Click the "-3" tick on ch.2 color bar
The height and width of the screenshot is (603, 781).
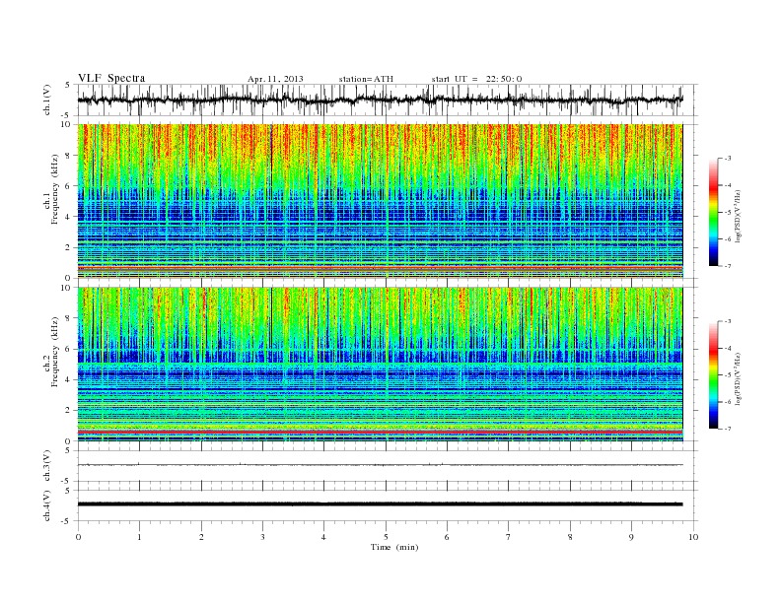pyautogui.click(x=728, y=321)
